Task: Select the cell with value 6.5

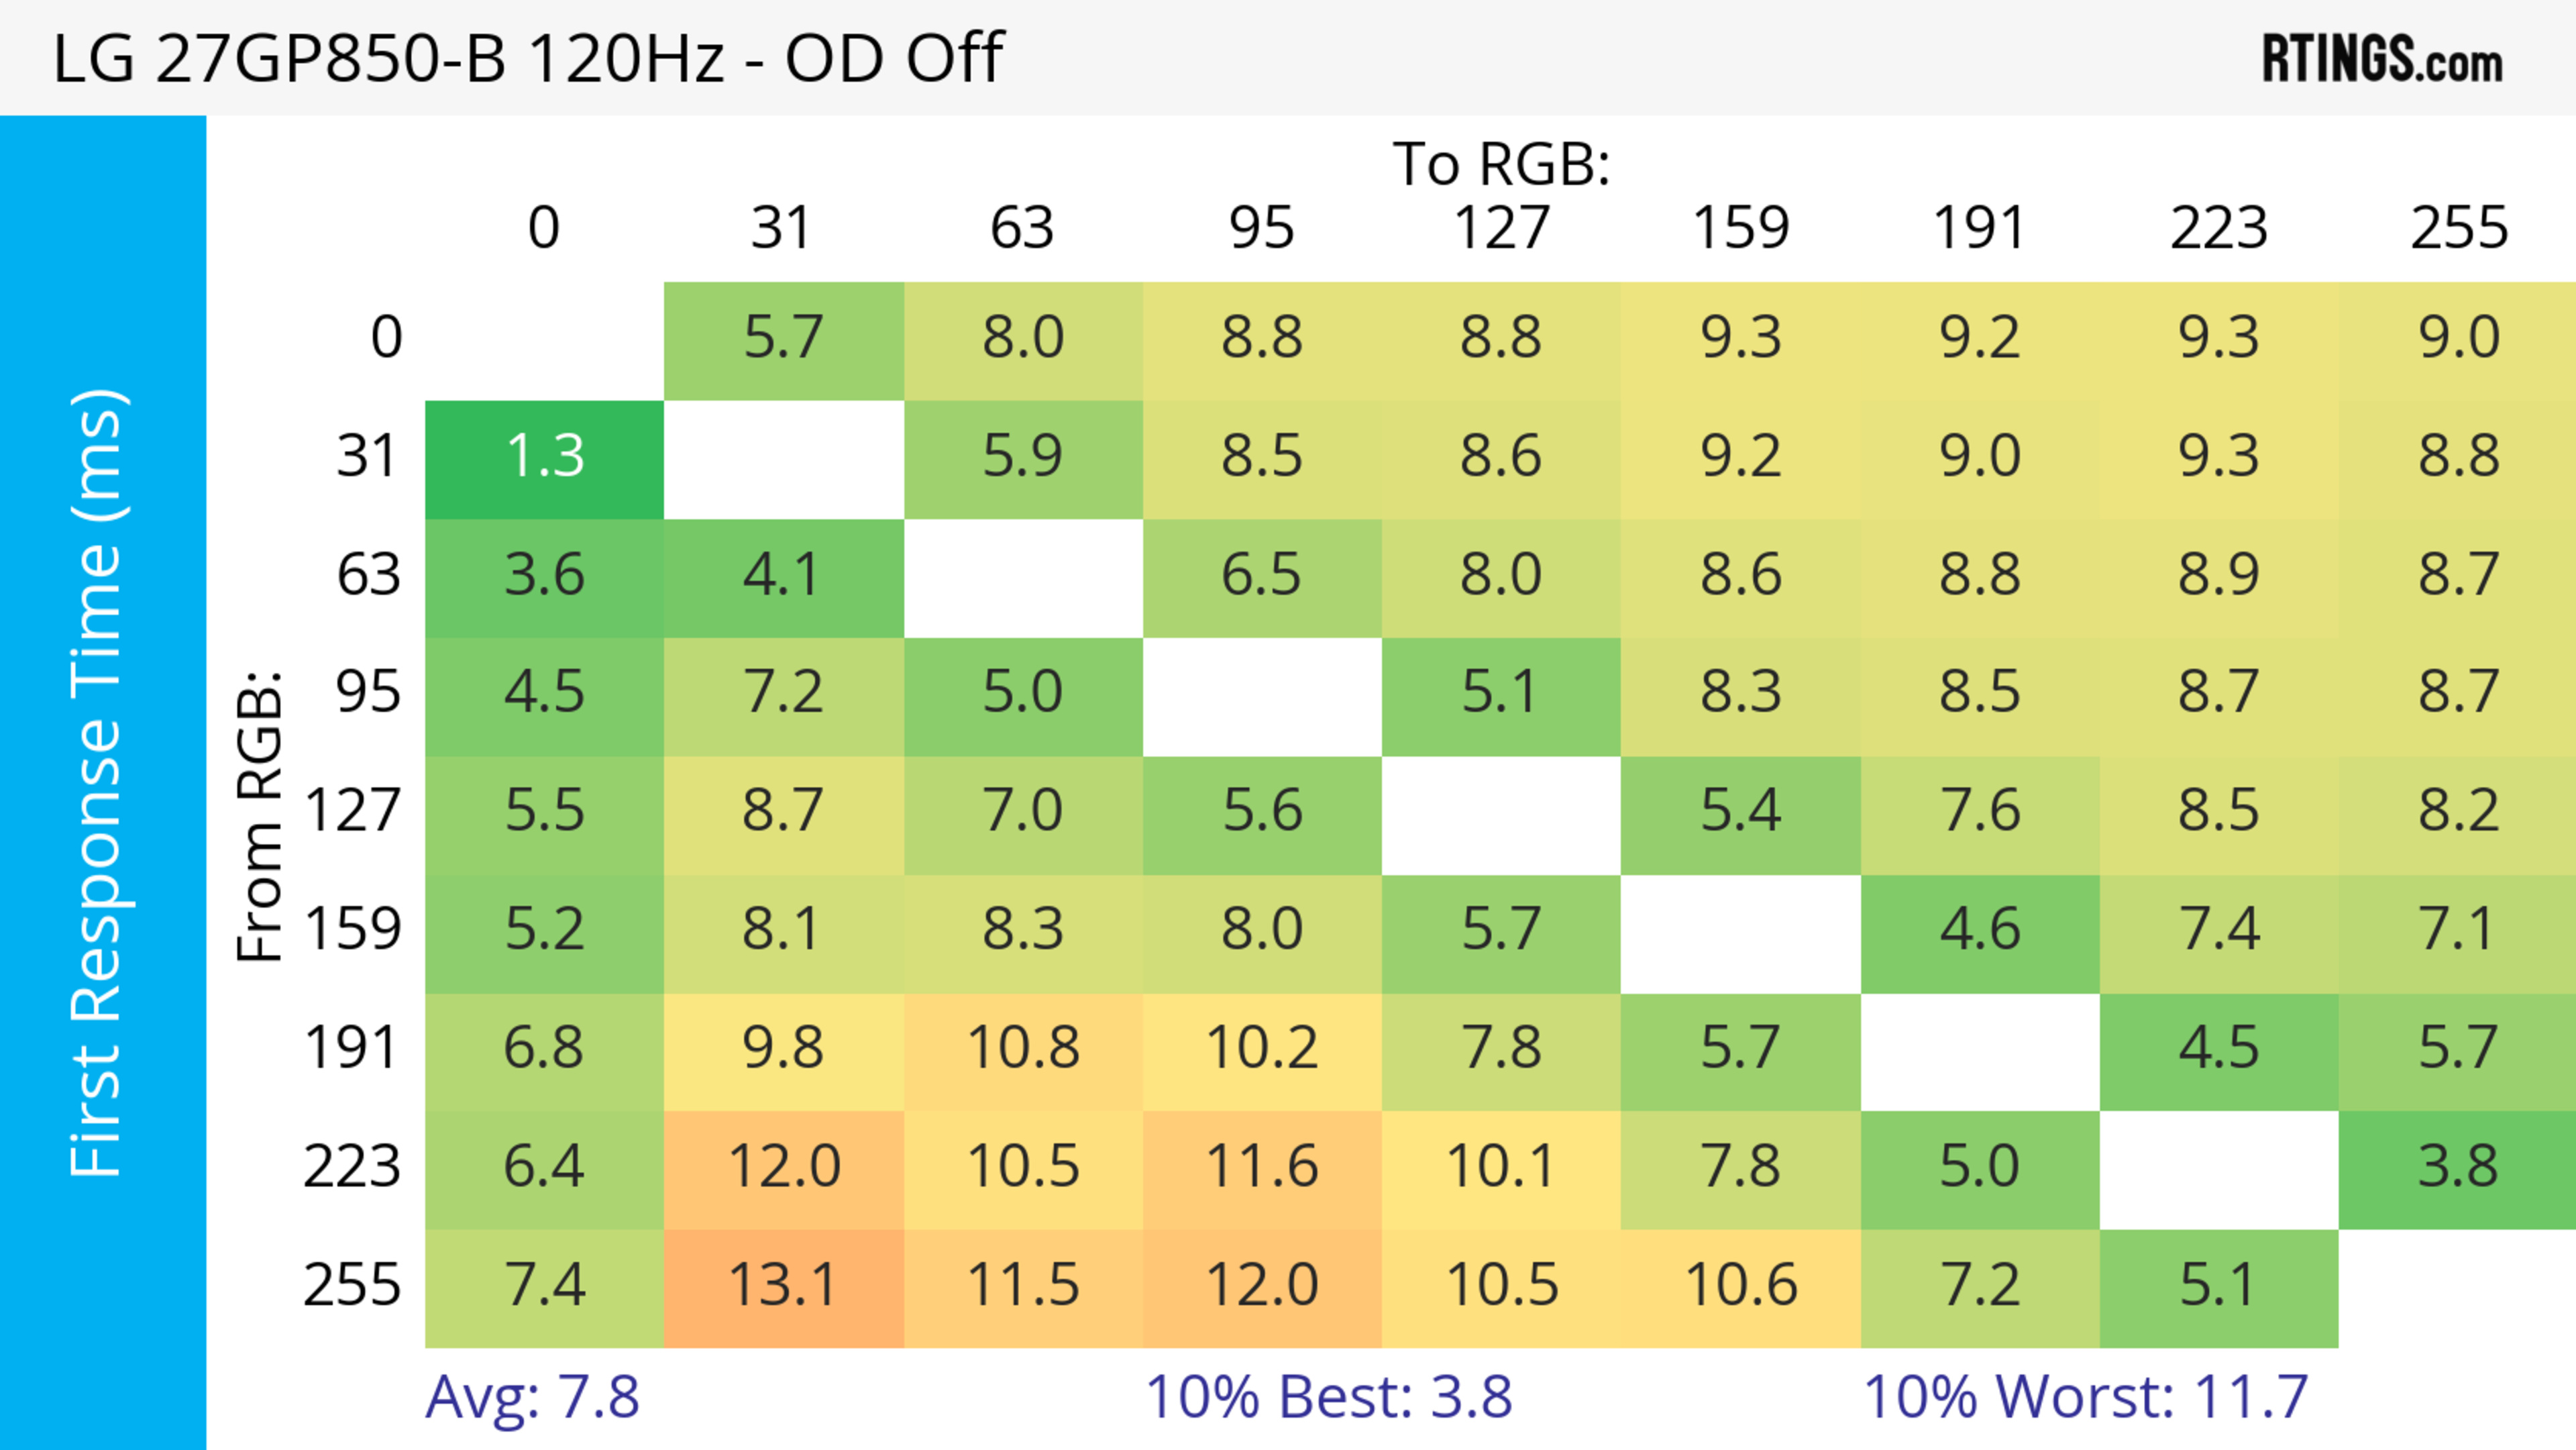Action: [x=1262, y=576]
